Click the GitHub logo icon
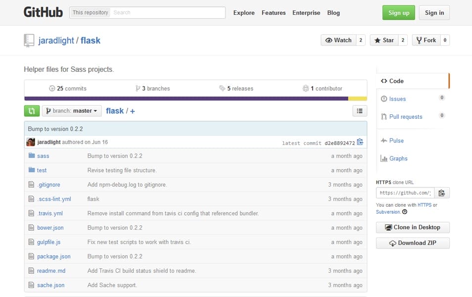The width and height of the screenshot is (472, 297). (43, 12)
